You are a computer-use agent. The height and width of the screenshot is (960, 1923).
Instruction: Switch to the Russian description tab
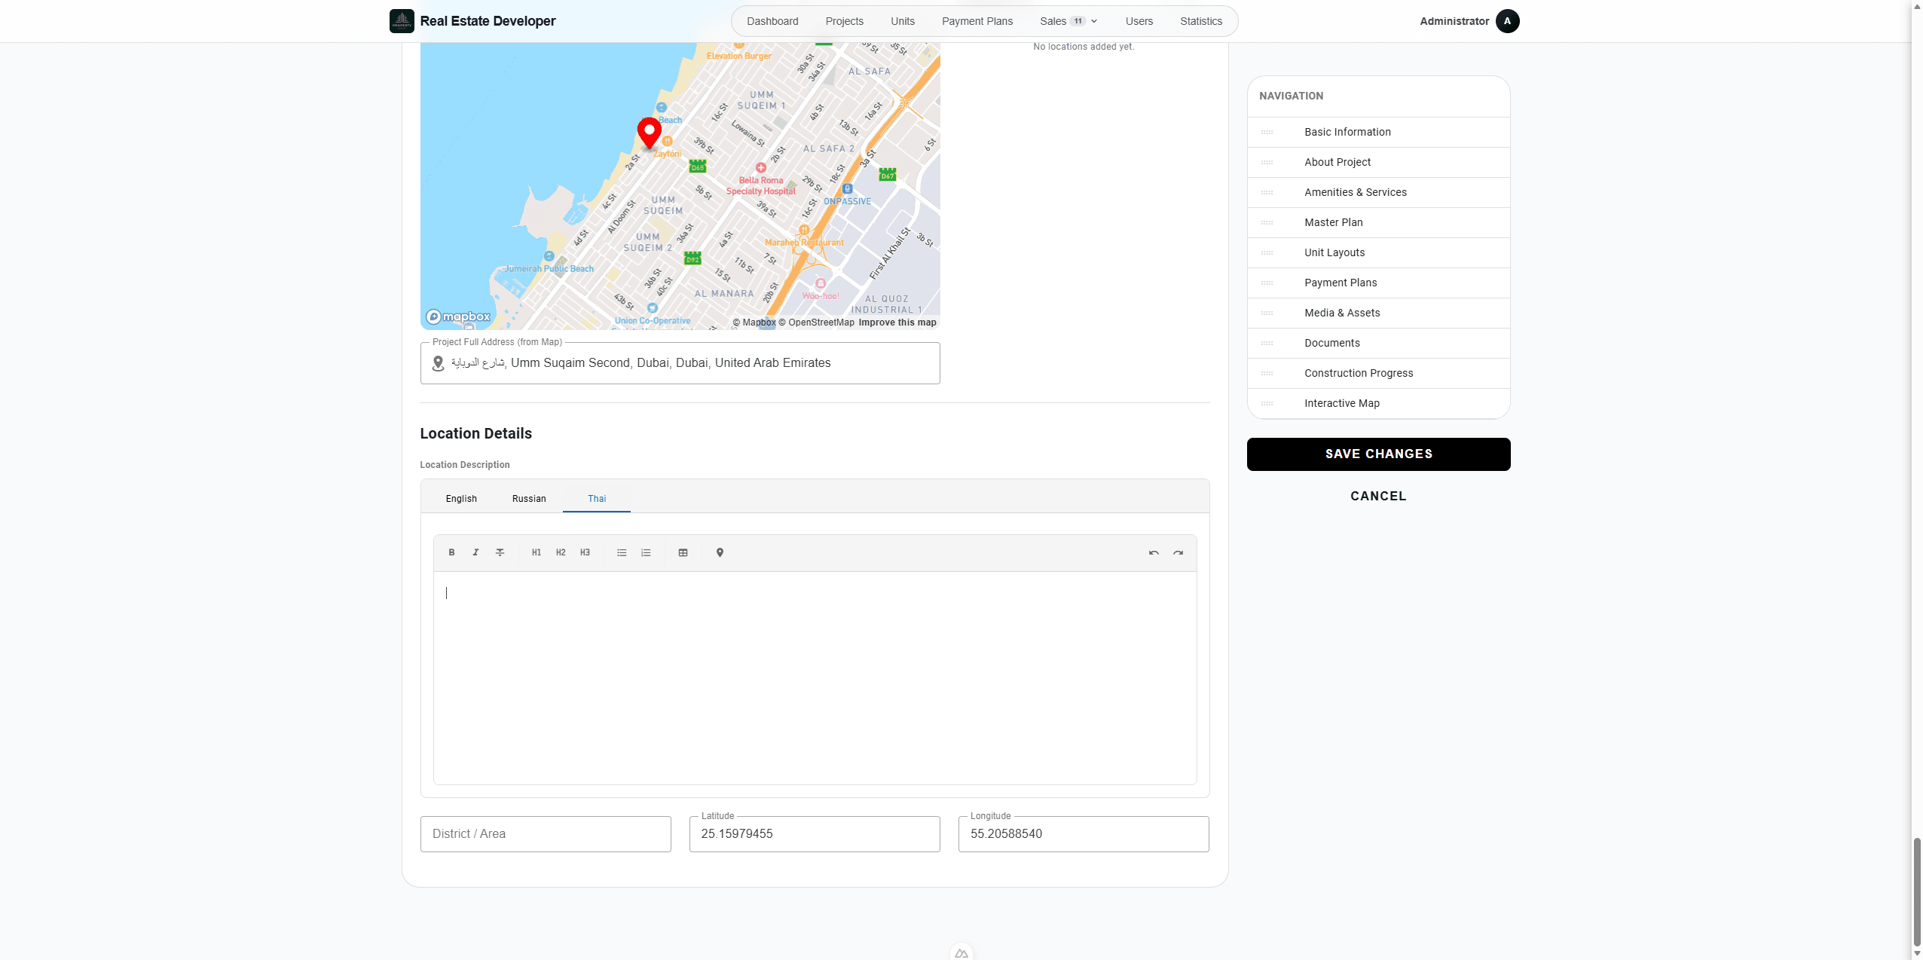[x=529, y=499]
